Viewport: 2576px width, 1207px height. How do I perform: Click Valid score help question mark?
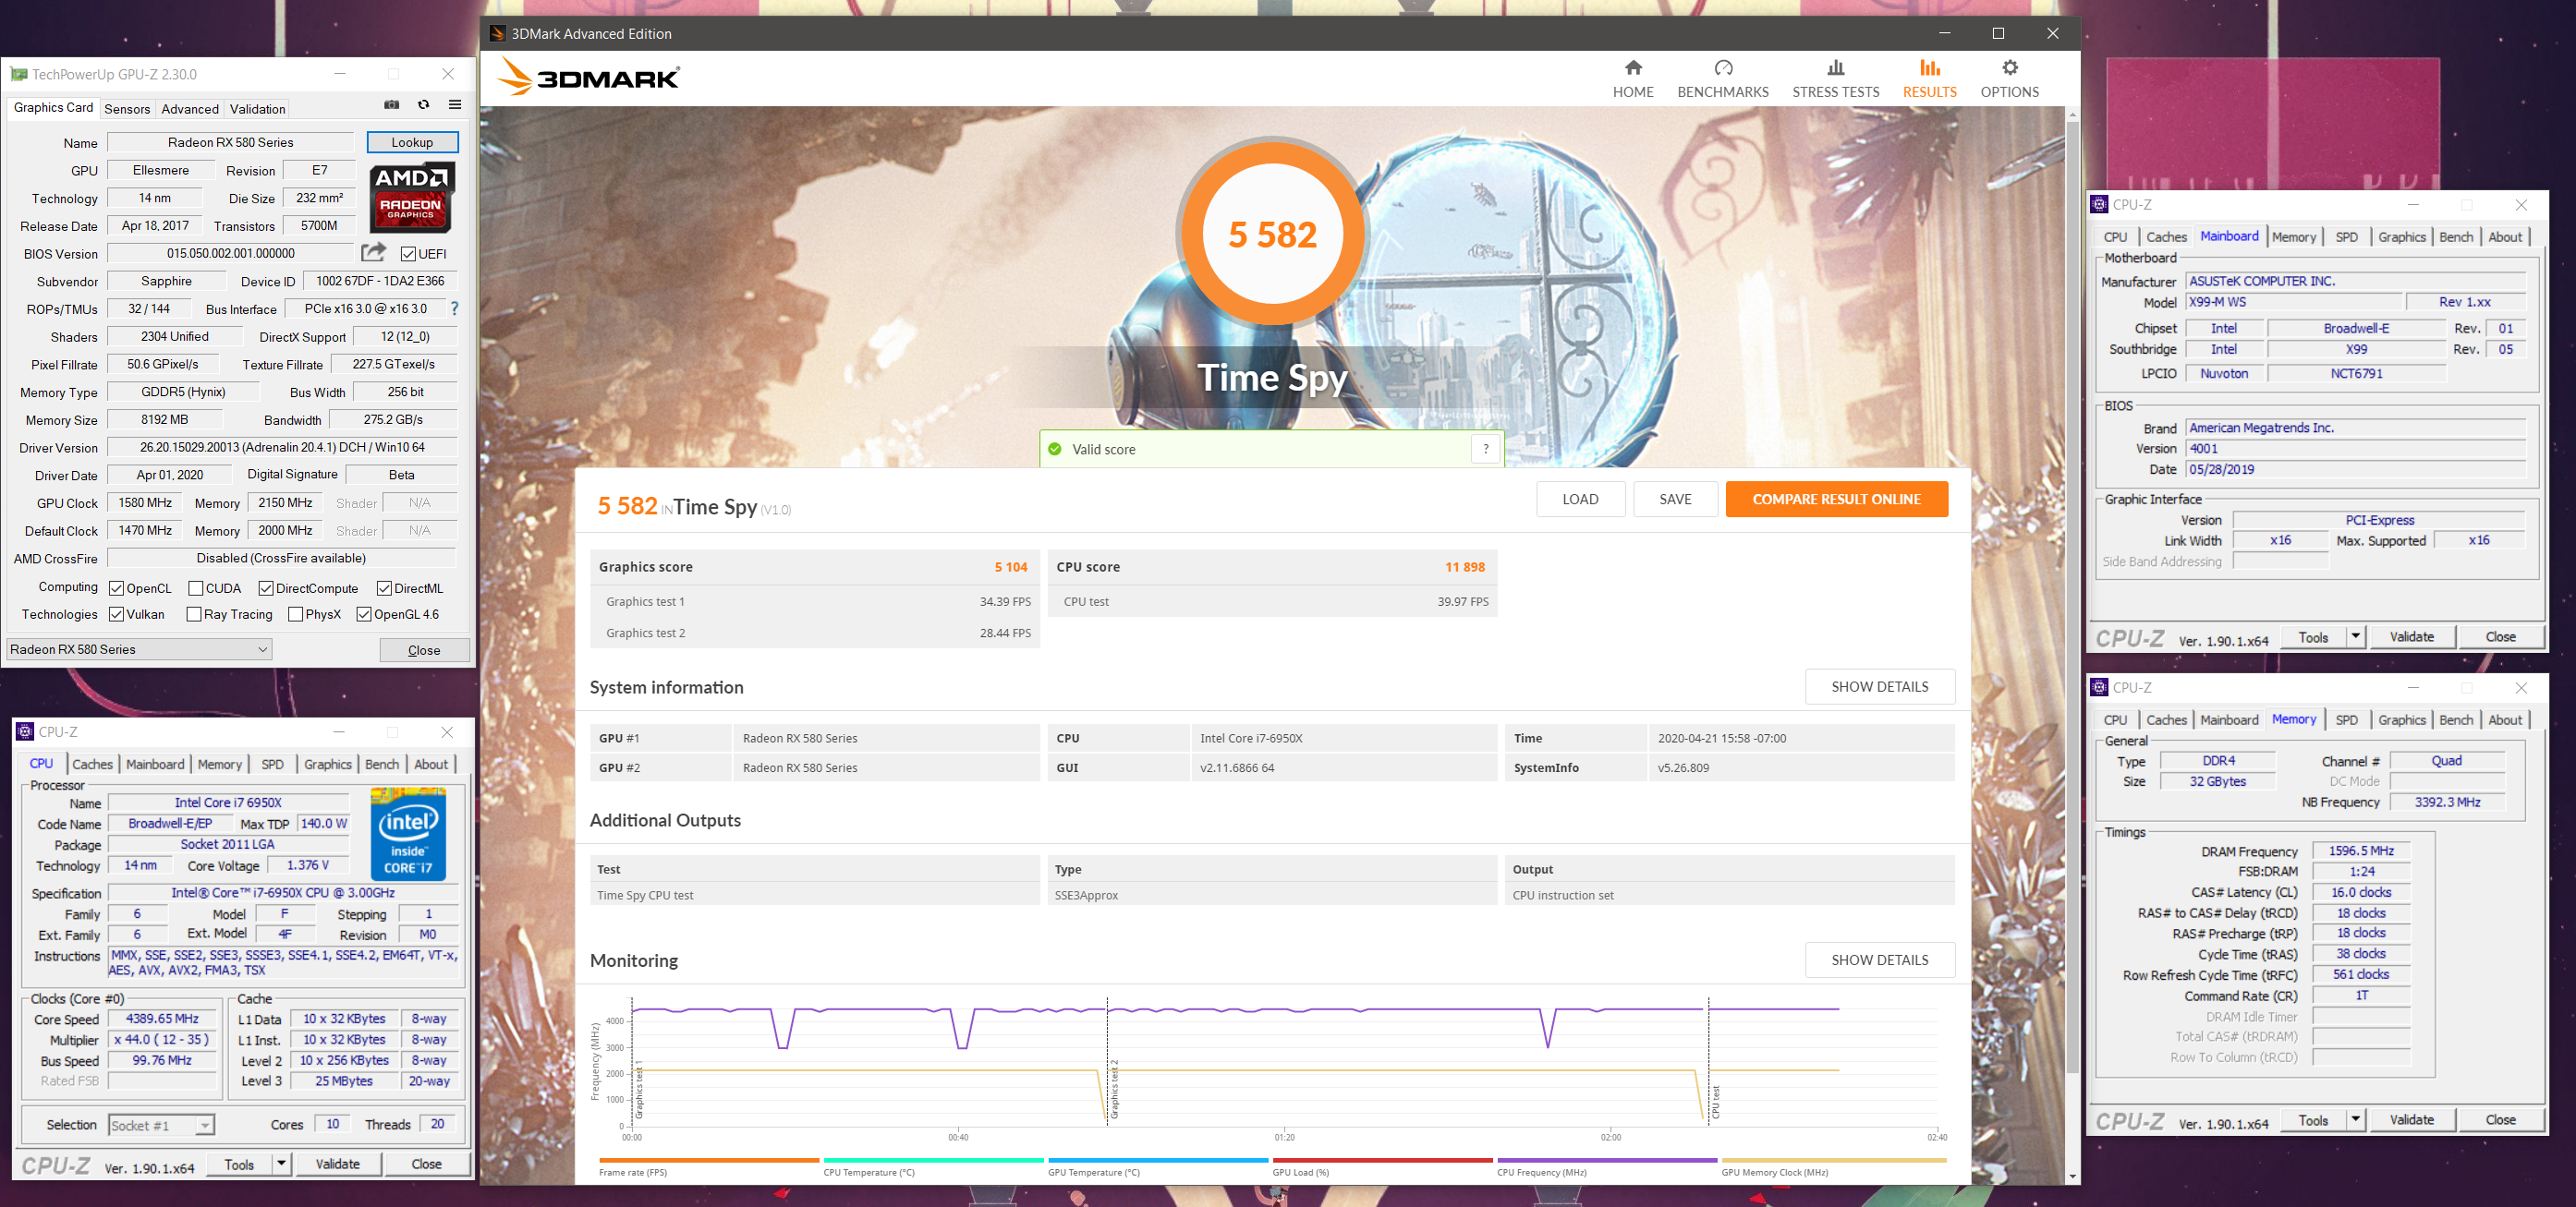pyautogui.click(x=1486, y=449)
